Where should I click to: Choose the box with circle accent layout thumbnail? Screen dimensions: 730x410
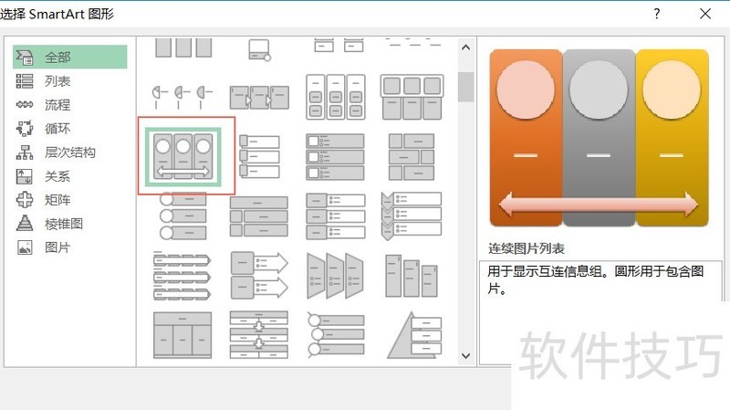pos(259,50)
